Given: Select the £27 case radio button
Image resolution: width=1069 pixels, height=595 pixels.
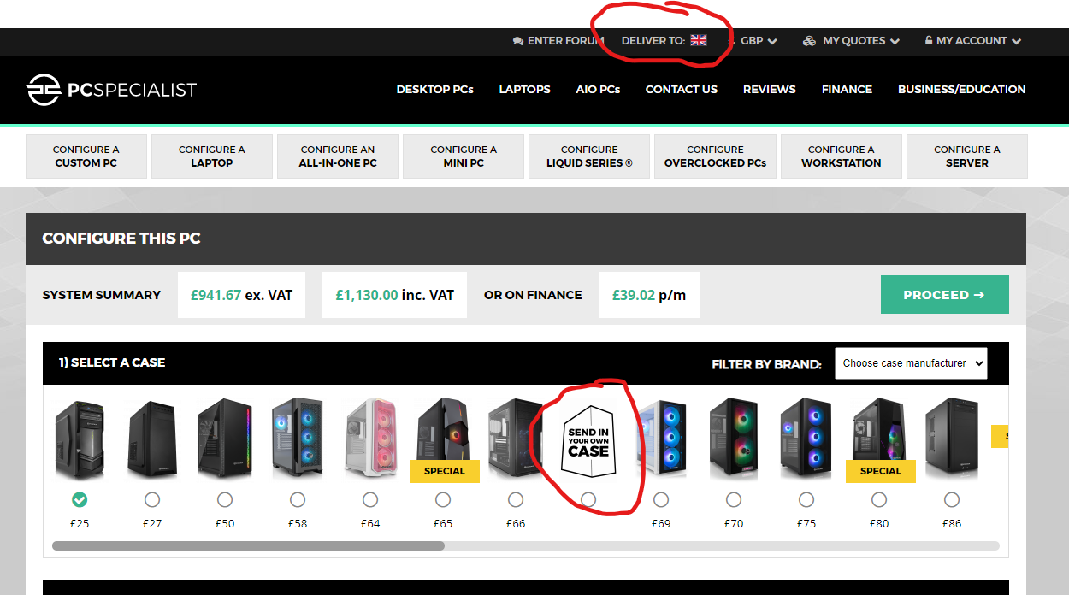Looking at the screenshot, I should click(152, 499).
